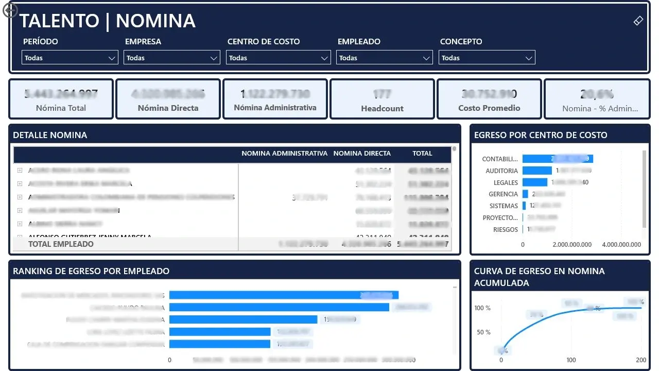Sort by NOMINA DIRECTA column header
This screenshot has height=371, width=659.
[x=362, y=153]
